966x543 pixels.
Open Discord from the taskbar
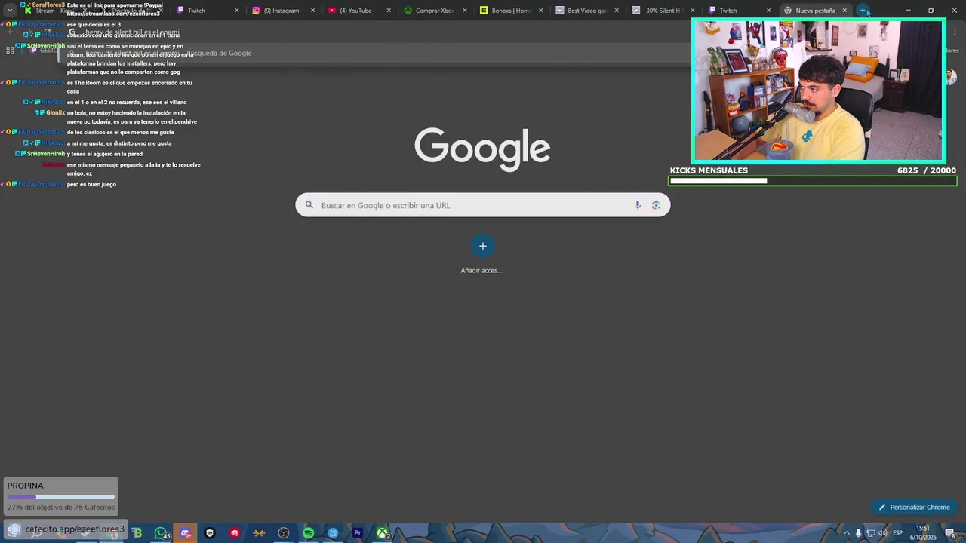[185, 533]
